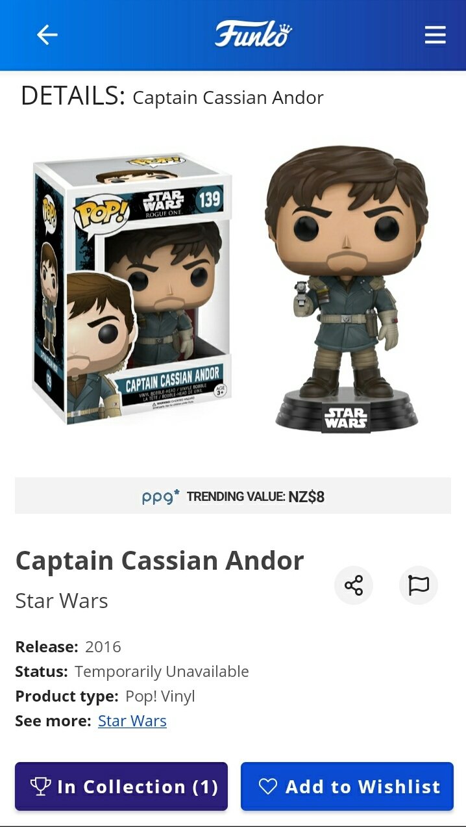Tap the Release 2016 line
466x827 pixels.
point(68,647)
